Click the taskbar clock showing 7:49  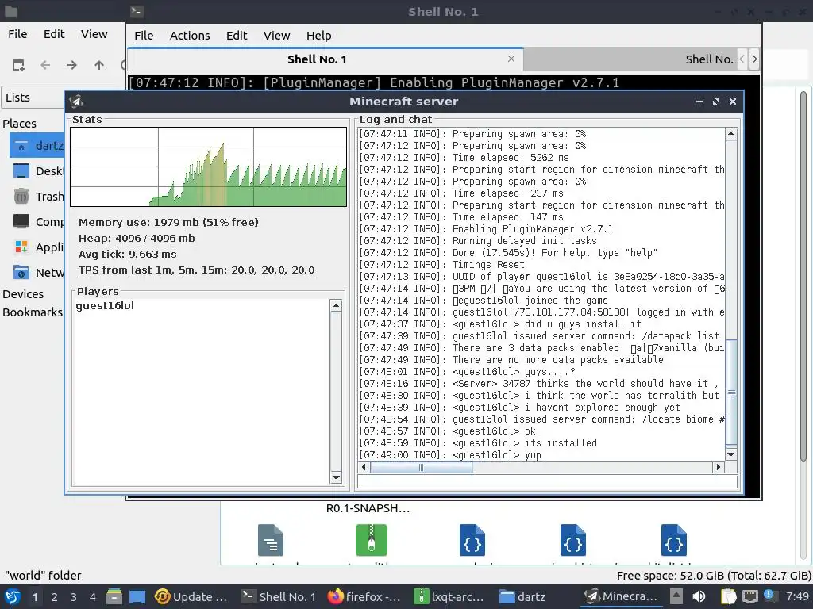(797, 596)
